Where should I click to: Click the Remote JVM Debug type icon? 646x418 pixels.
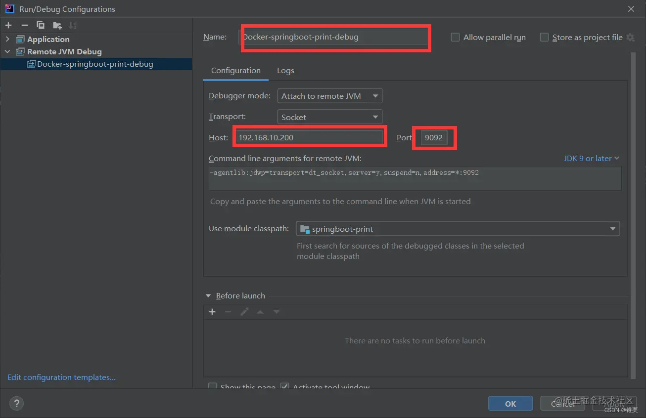point(20,51)
